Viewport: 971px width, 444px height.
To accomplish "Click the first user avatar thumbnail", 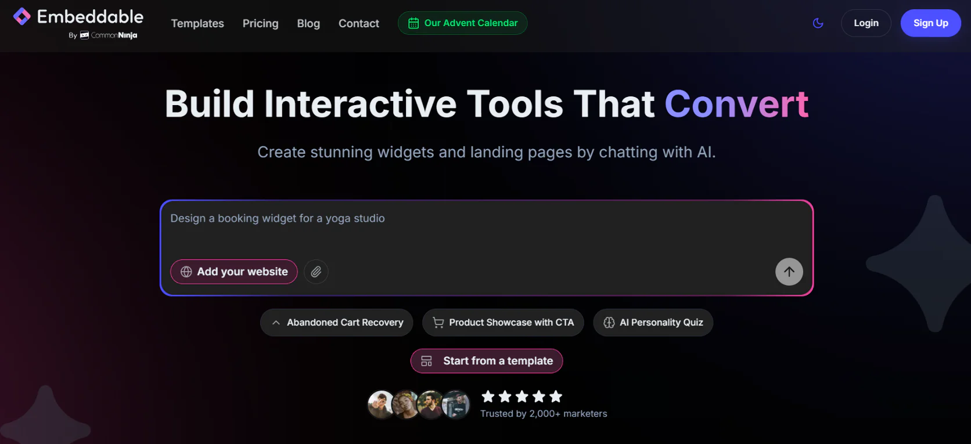I will click(381, 405).
